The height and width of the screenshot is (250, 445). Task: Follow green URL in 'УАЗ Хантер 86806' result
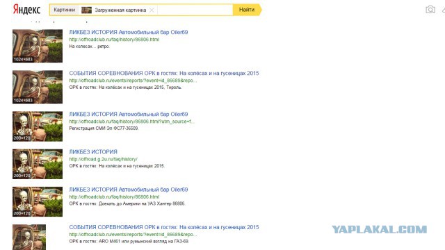(x=114, y=197)
